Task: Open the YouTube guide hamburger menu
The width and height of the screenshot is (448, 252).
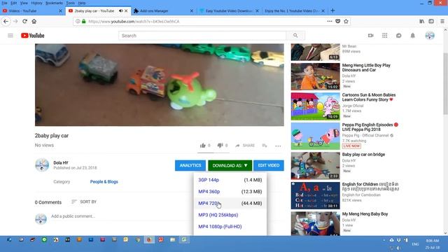Action: (x=10, y=36)
